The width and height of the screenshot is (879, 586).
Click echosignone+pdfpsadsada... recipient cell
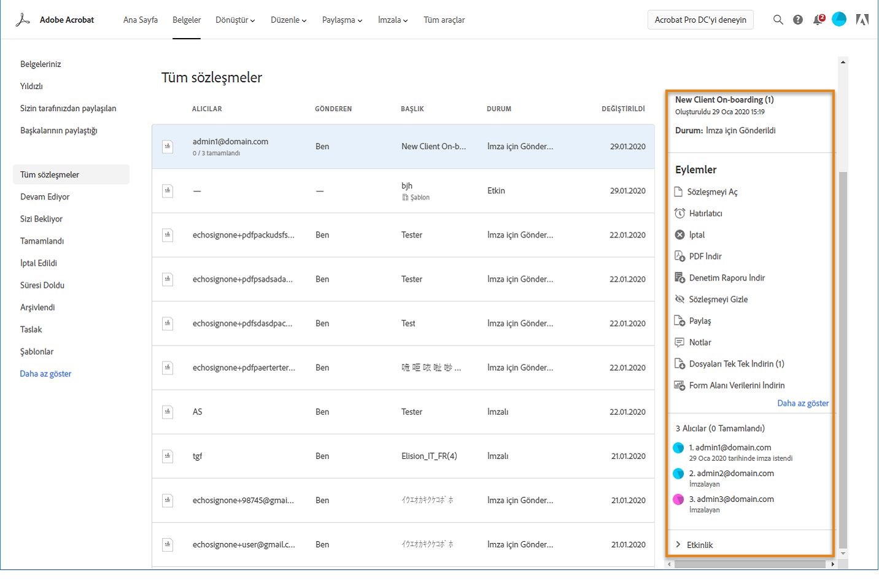tap(242, 279)
